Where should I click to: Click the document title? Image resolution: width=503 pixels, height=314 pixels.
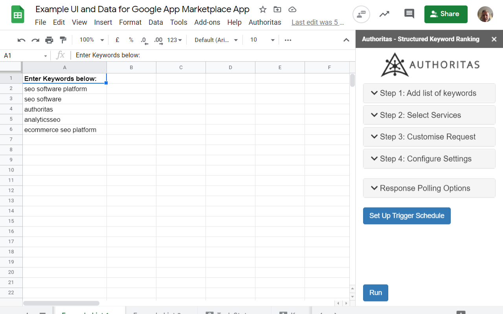(x=142, y=9)
